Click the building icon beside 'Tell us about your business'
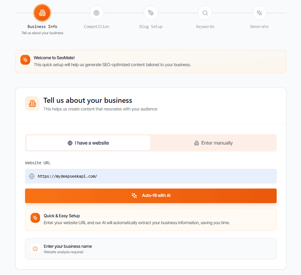 32,104
